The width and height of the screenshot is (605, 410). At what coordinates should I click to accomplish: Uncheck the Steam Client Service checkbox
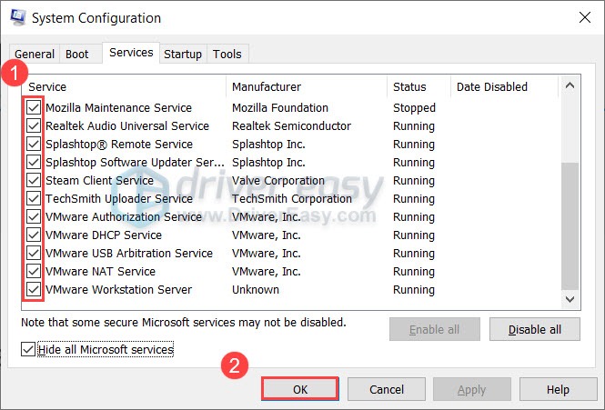[x=34, y=181]
